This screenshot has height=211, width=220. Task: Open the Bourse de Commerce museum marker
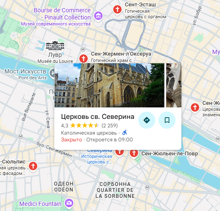tap(98, 16)
